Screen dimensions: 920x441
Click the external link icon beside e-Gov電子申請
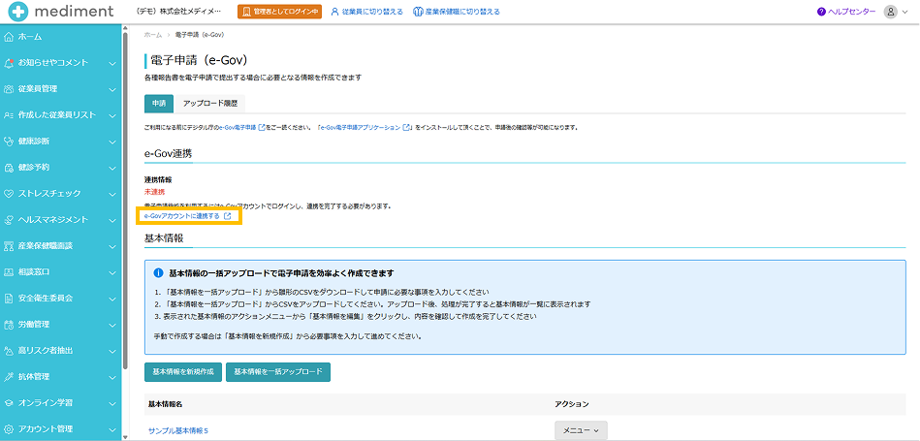pos(262,127)
